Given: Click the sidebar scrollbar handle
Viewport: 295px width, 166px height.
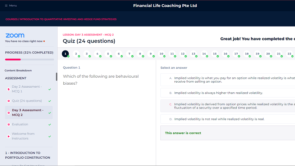Looking at the screenshot, I should [x=56, y=76].
